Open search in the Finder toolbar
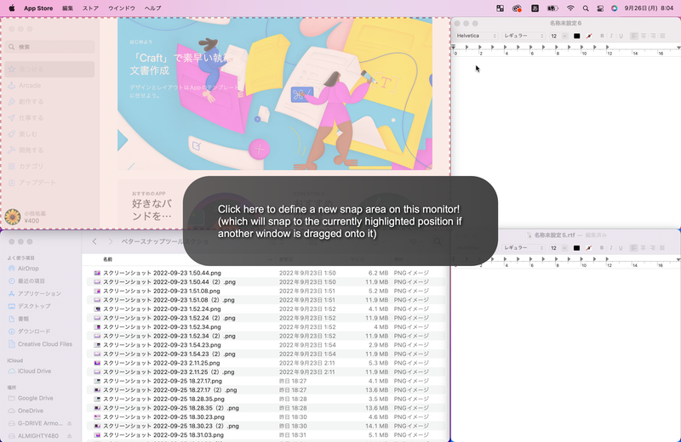 pyautogui.click(x=437, y=241)
